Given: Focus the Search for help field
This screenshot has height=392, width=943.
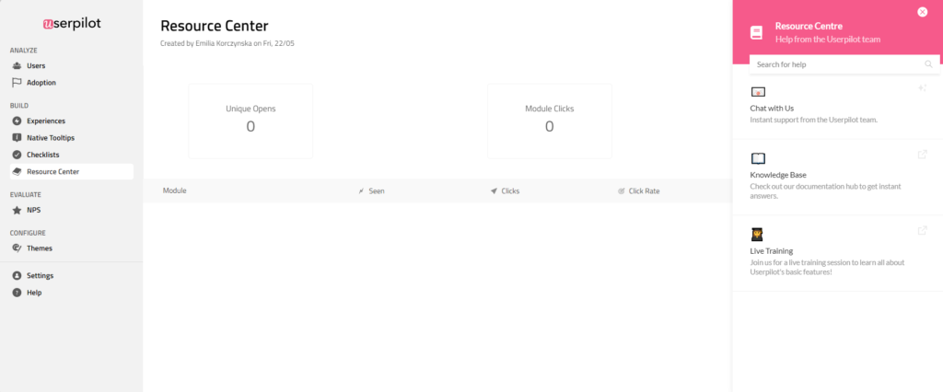Looking at the screenshot, I should coord(844,63).
